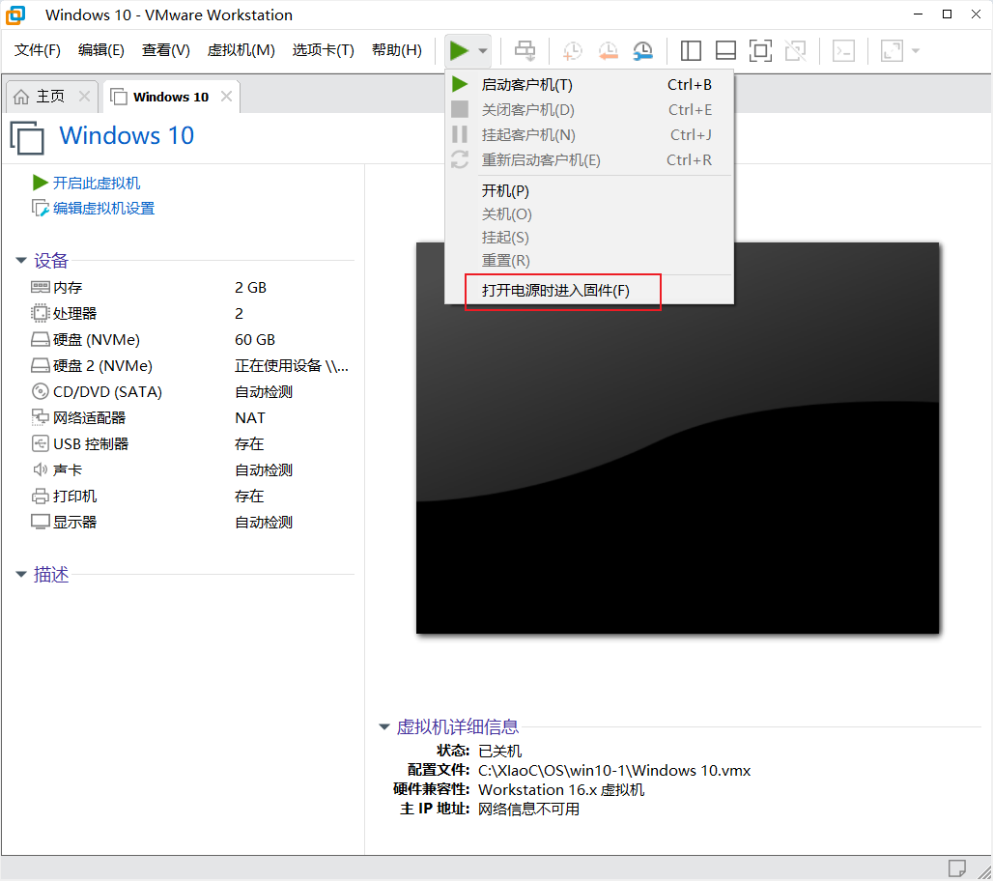The height and width of the screenshot is (881, 993).
Task: Close the 主页 tab
Action: [84, 97]
